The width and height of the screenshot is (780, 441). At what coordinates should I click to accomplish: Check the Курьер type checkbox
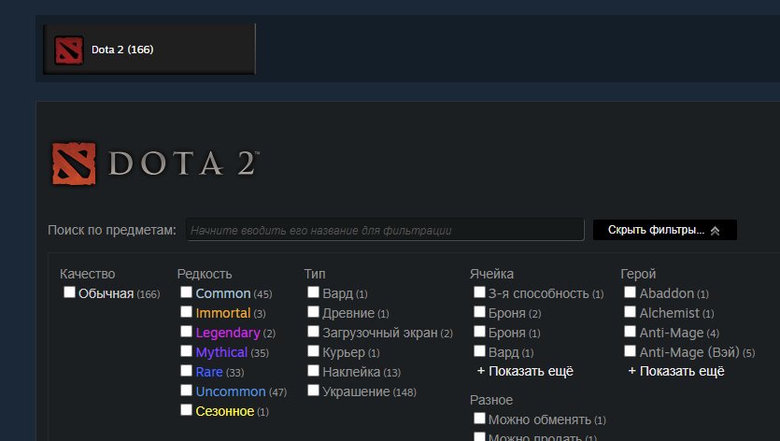point(314,352)
